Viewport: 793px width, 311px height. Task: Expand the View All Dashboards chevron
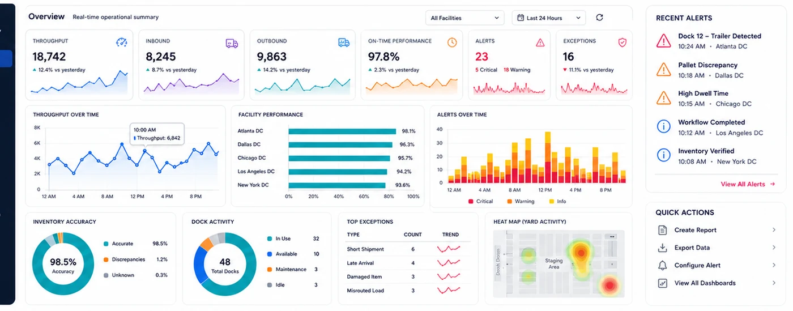click(774, 283)
